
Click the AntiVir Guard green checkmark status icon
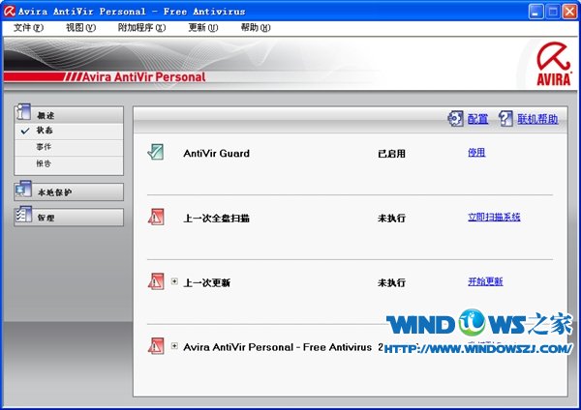156,152
